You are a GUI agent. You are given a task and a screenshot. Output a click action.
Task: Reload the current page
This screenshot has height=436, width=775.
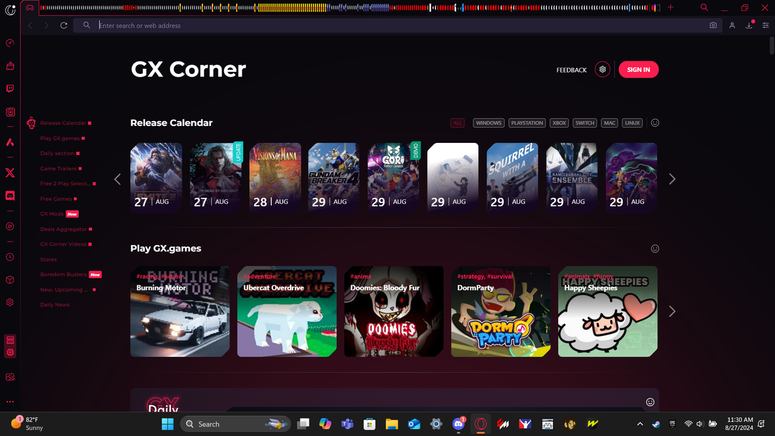coord(64,25)
